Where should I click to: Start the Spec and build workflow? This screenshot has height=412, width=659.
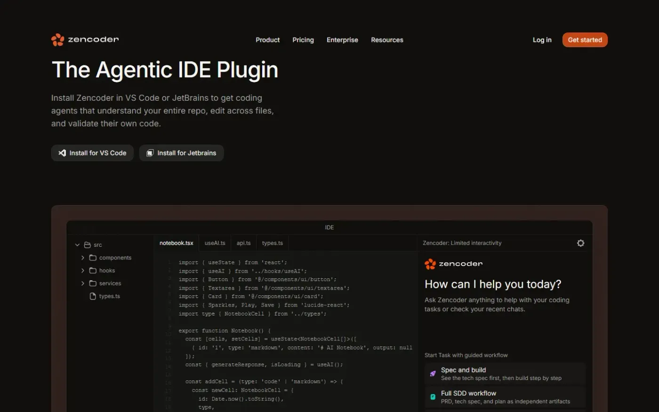505,374
